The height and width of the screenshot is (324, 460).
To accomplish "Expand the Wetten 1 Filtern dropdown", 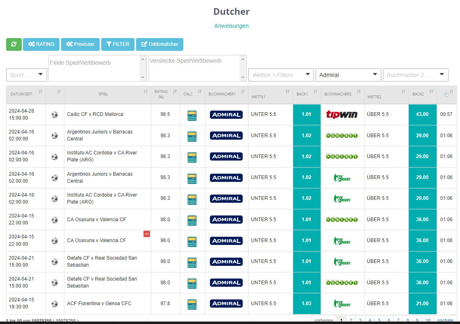I will (281, 75).
